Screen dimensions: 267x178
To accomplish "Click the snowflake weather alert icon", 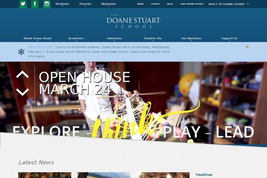I will 21,52.
